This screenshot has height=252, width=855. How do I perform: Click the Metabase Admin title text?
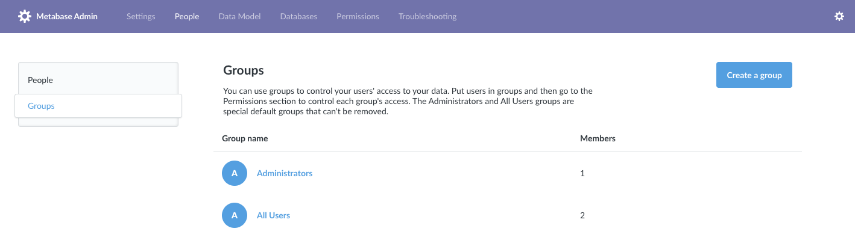coord(68,16)
